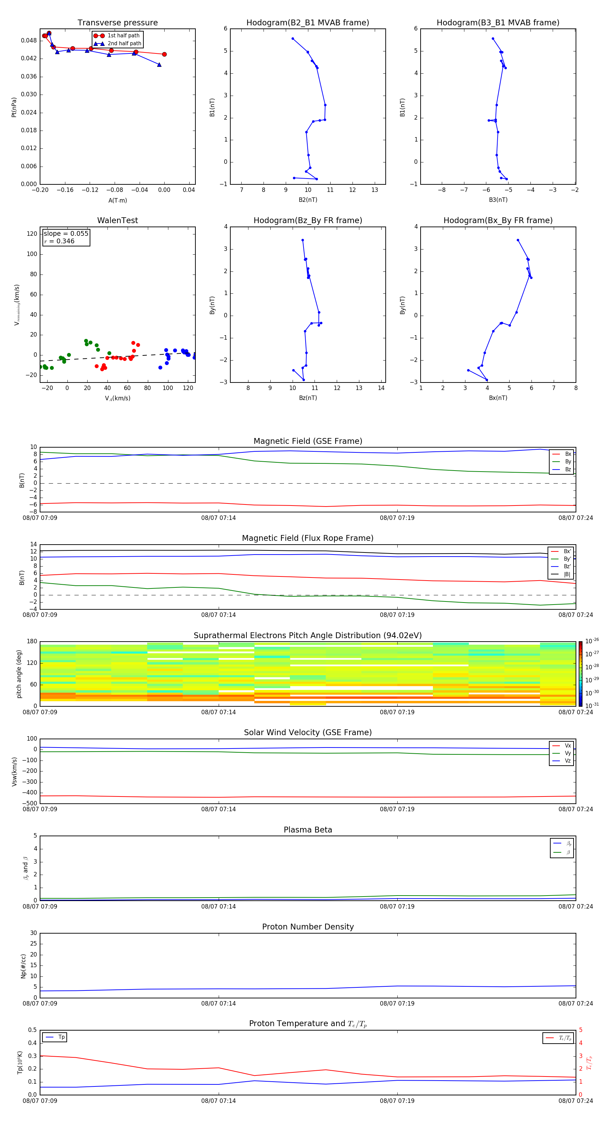Click '08/07 07:19' tick under Proton Number Density
616x1131 pixels.
pyautogui.click(x=397, y=1004)
